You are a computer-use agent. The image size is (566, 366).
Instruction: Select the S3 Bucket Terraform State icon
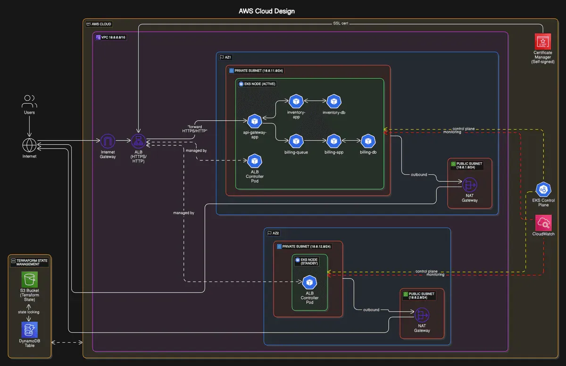(29, 279)
